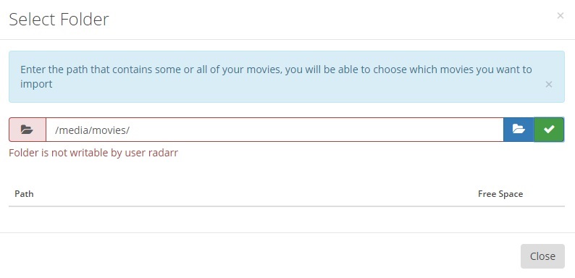575x278 pixels.
Task: Cancel folder selection with the gray Close button
Action: 542,256
